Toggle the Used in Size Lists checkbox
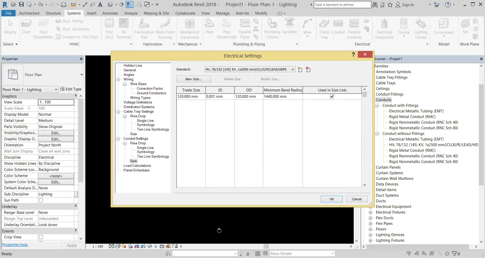 (332, 97)
